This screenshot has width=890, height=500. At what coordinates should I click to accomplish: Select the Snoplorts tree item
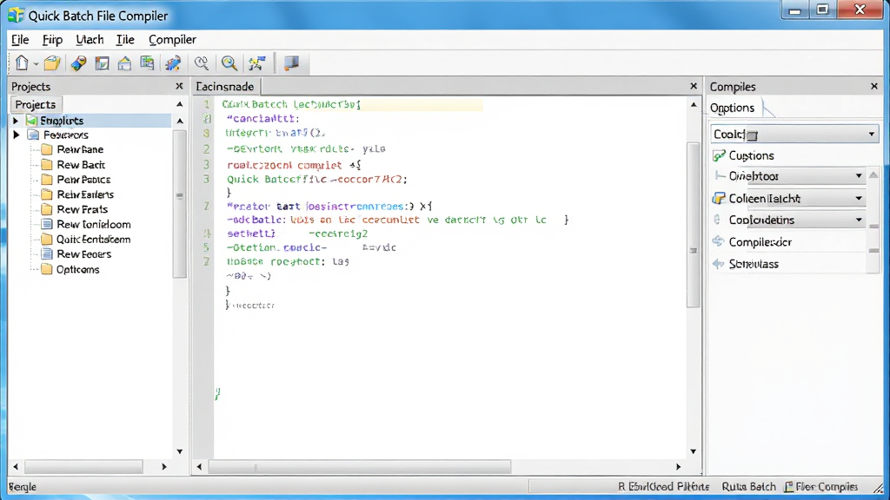[62, 121]
